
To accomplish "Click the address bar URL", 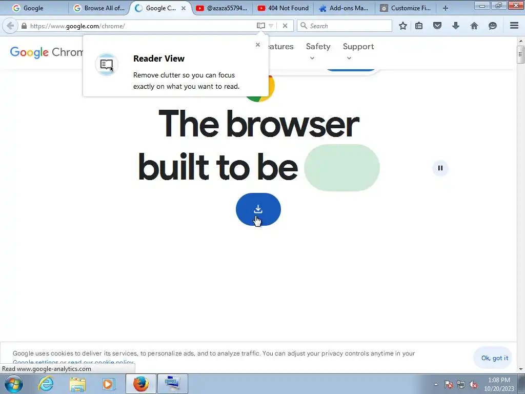I will tap(77, 26).
